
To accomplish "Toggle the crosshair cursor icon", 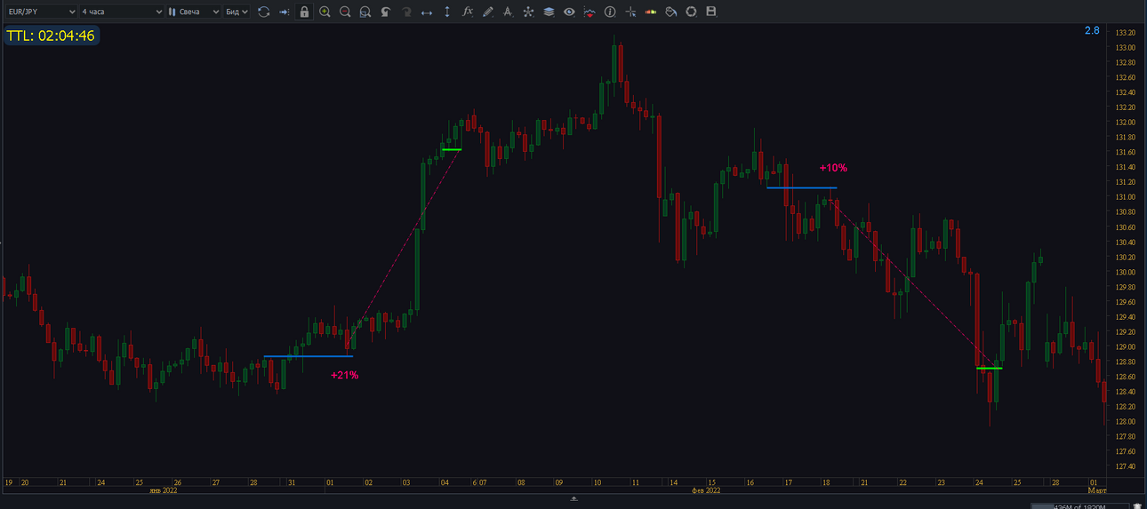I will click(630, 12).
